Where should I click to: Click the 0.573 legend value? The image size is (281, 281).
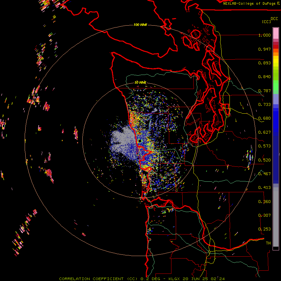click(264, 146)
